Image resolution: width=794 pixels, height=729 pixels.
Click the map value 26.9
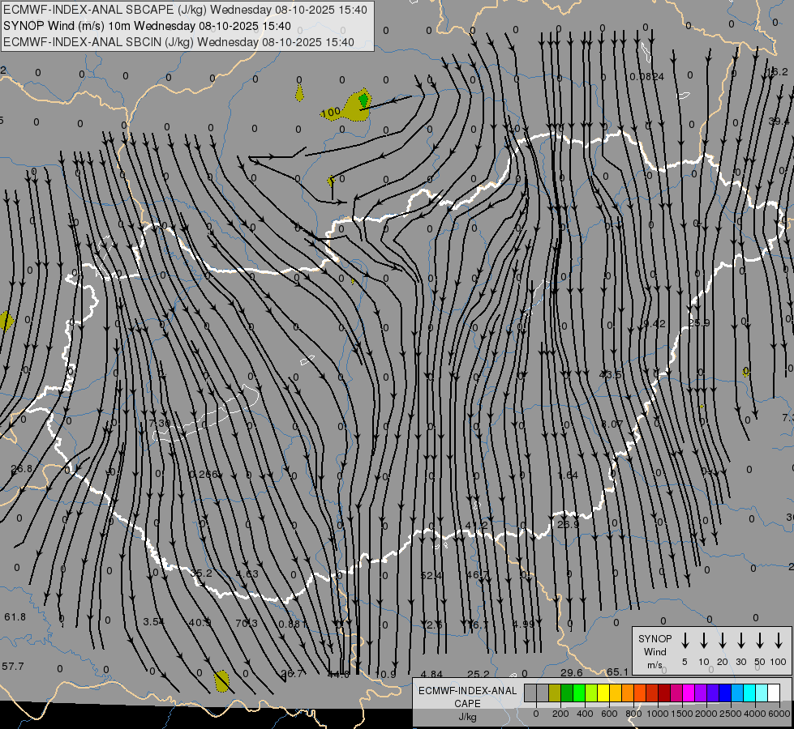tap(568, 524)
